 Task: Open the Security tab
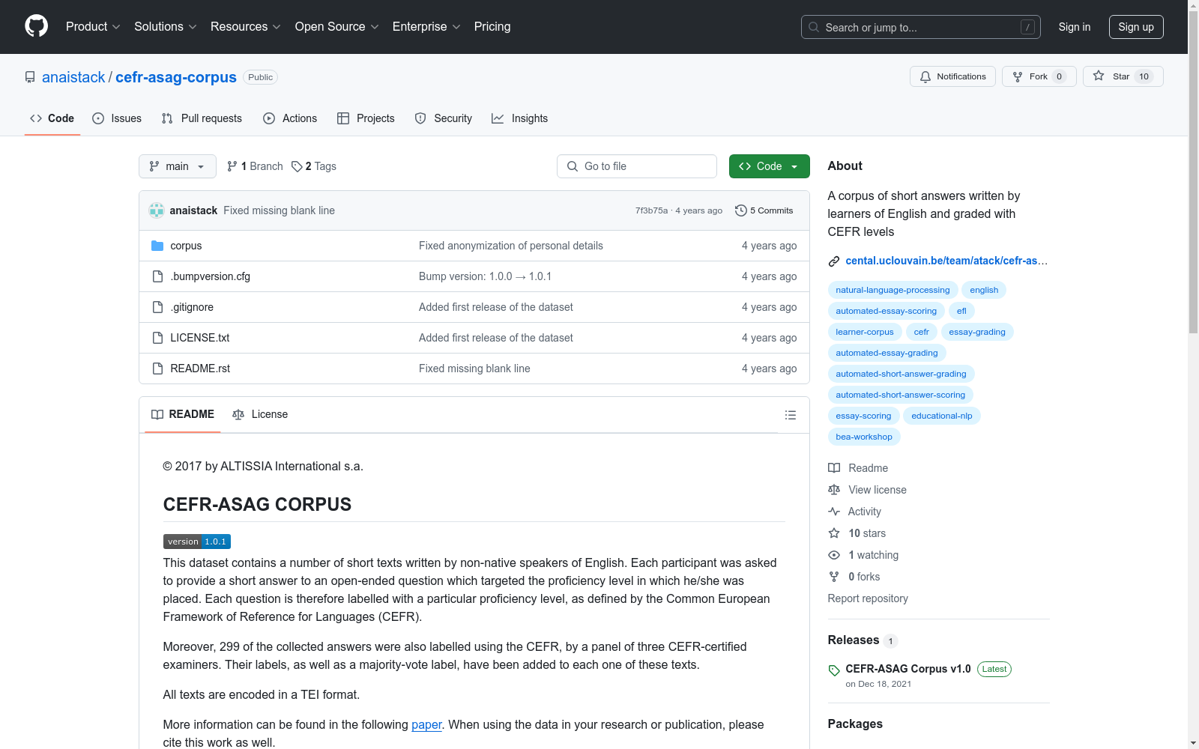click(444, 118)
